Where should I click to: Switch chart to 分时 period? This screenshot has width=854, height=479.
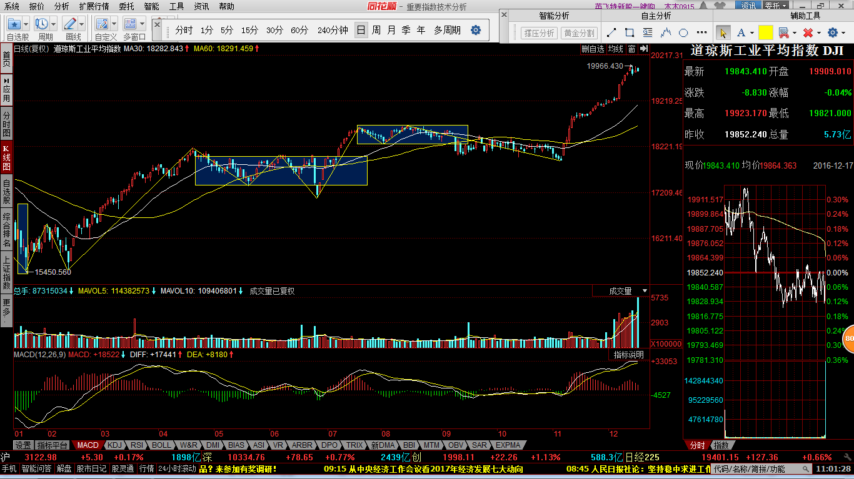coord(184,30)
